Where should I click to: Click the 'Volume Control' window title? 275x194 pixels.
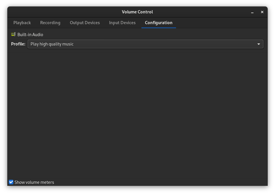click(x=137, y=12)
